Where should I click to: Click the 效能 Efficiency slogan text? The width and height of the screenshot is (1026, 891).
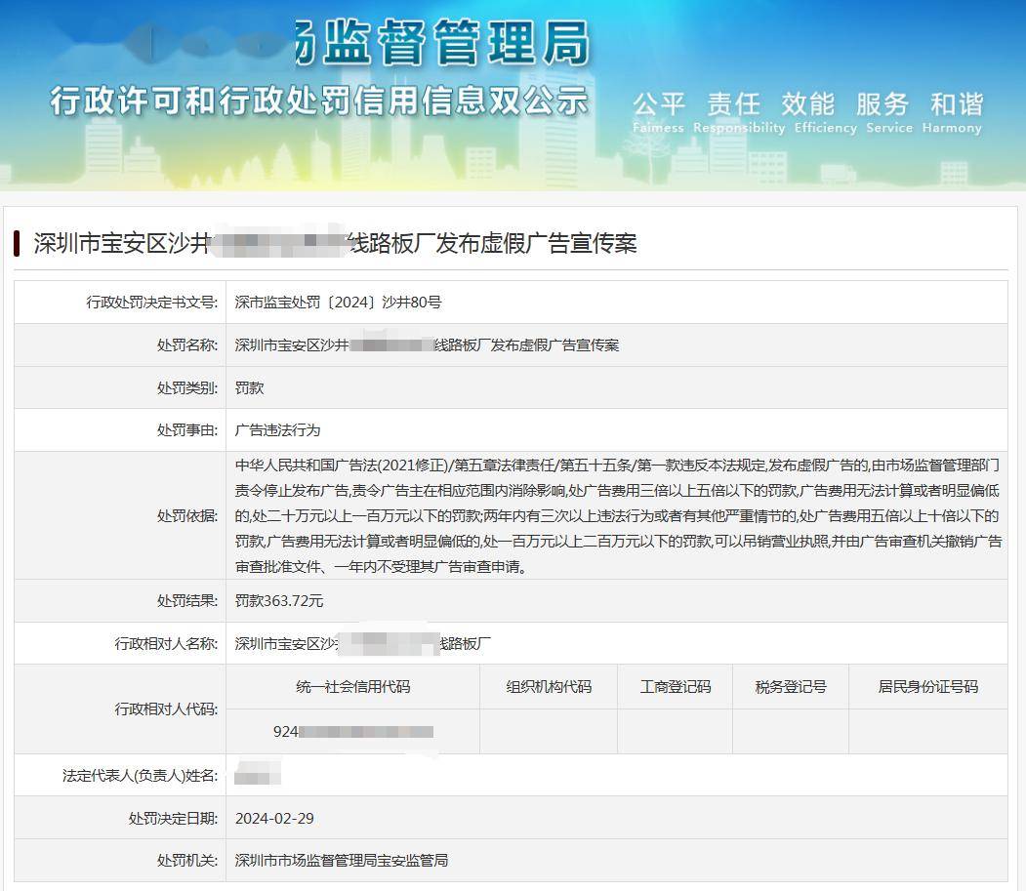tap(825, 112)
